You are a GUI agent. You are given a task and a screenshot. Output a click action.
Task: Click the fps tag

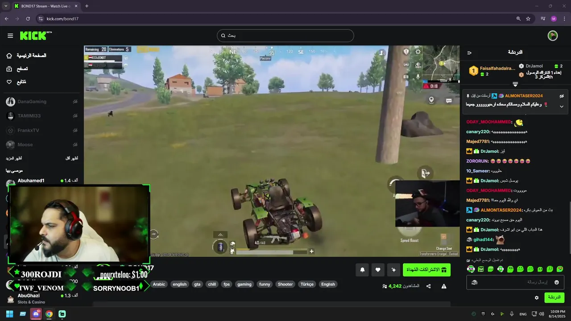pos(227,284)
